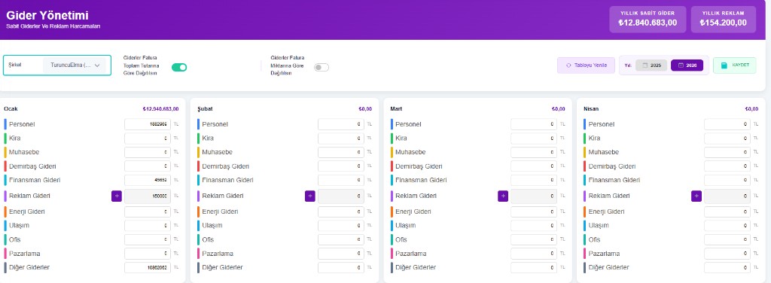Edit Şubat Personel amount field

pos(341,124)
